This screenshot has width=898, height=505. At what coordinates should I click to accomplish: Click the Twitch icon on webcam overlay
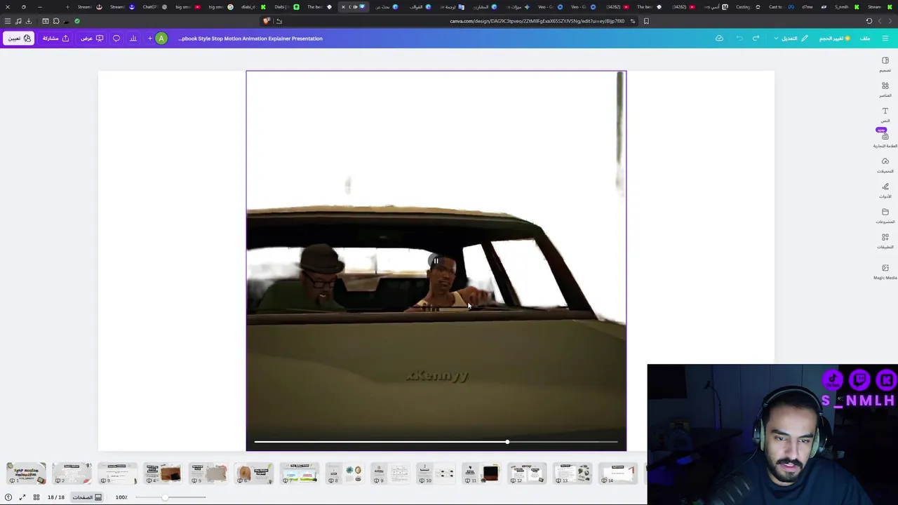859,380
